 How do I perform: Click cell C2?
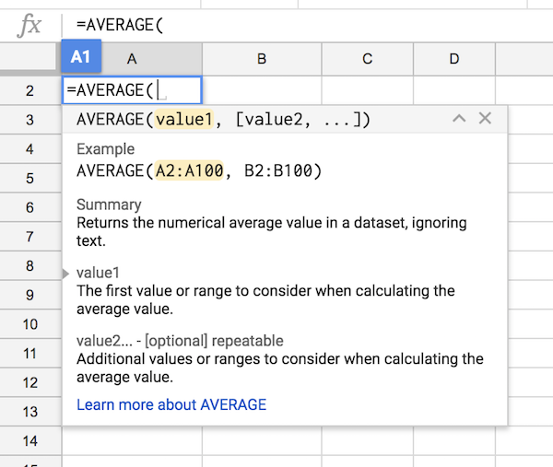tap(367, 90)
